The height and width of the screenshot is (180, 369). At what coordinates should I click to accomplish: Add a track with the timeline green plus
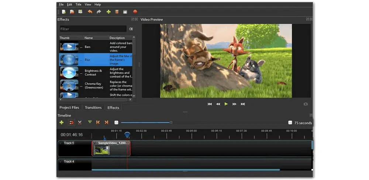tap(61, 122)
